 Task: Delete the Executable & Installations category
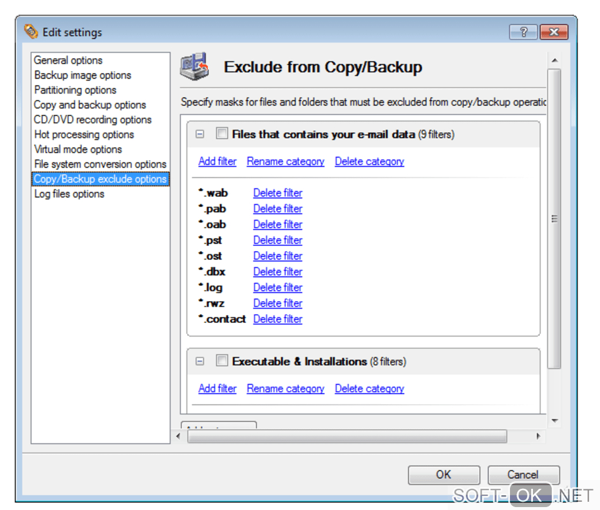pos(369,389)
